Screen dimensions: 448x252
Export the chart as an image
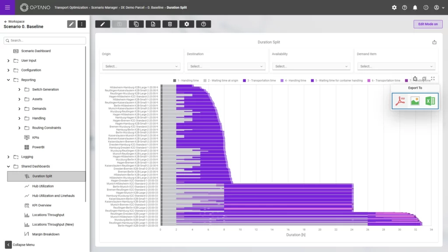coord(415,101)
